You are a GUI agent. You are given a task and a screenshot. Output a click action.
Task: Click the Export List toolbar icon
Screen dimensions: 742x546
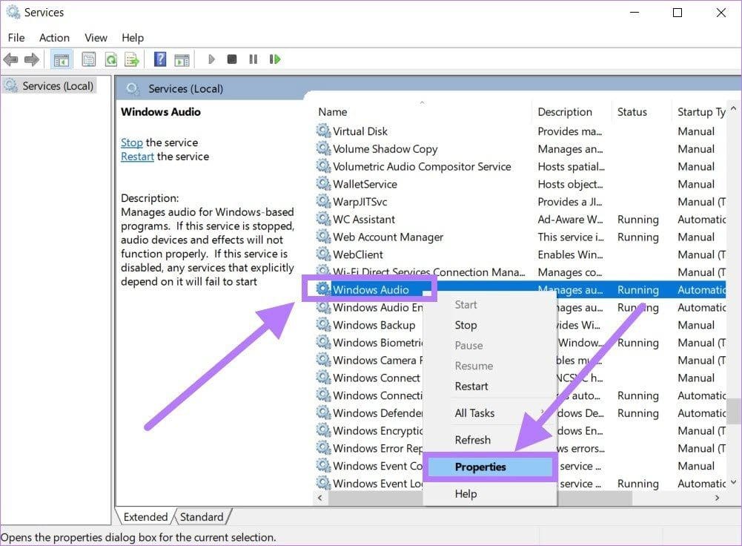pyautogui.click(x=132, y=59)
